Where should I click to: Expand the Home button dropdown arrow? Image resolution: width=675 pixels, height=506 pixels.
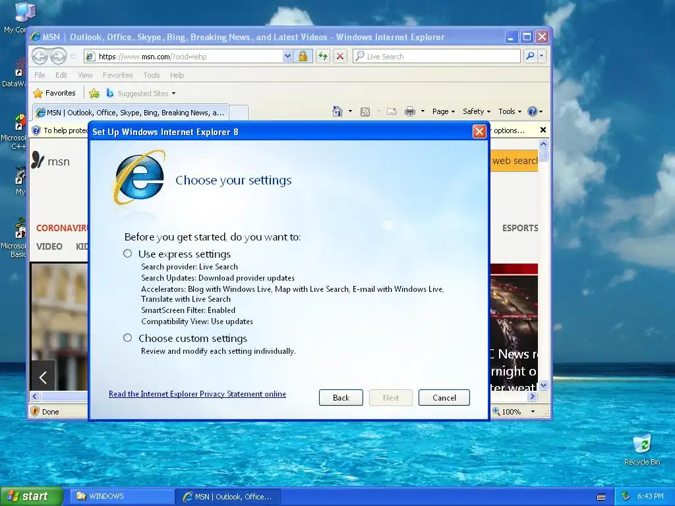350,111
